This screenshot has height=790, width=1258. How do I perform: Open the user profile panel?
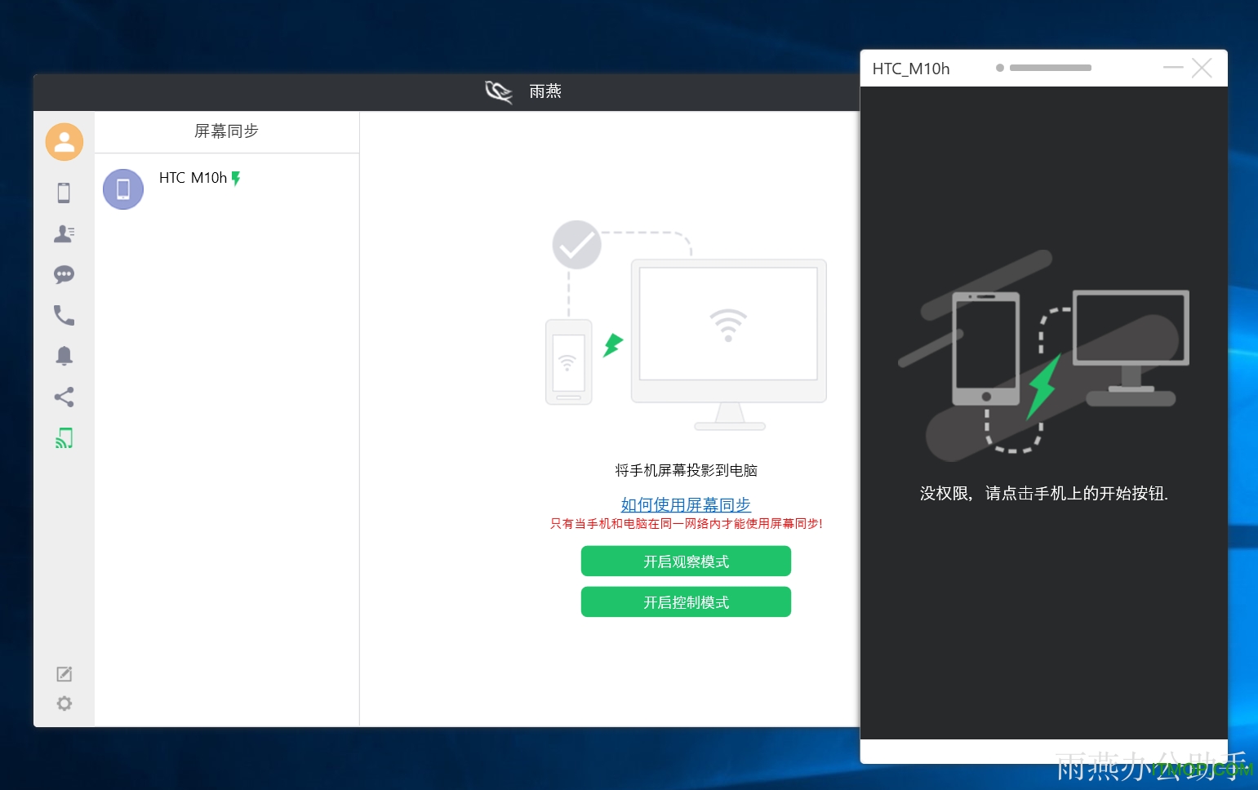click(x=64, y=141)
